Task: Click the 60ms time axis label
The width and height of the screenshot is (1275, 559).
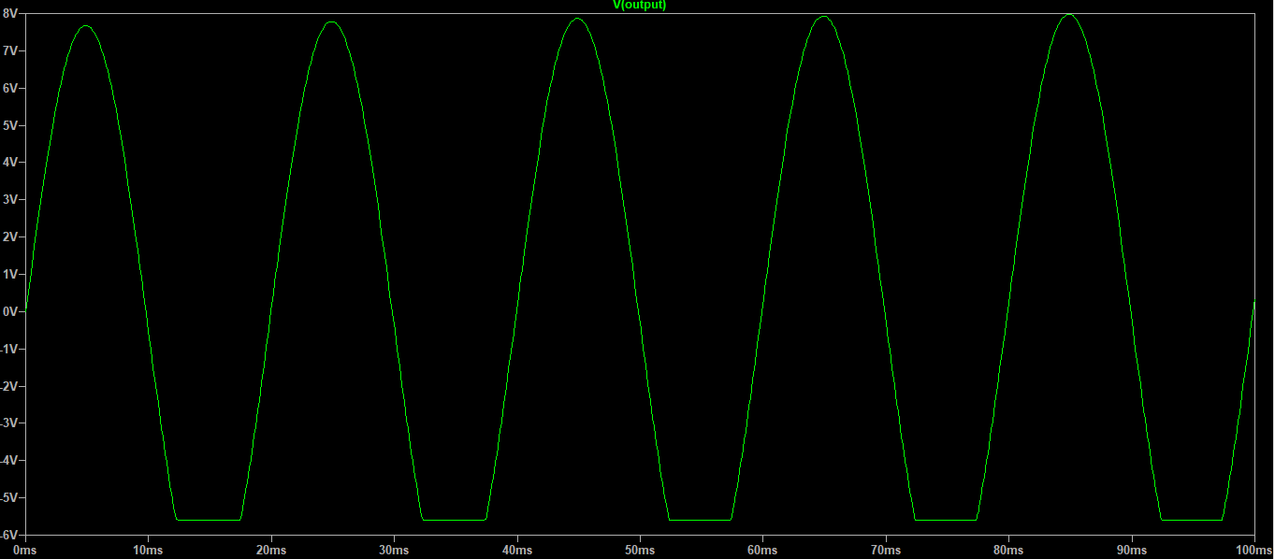Action: click(763, 550)
